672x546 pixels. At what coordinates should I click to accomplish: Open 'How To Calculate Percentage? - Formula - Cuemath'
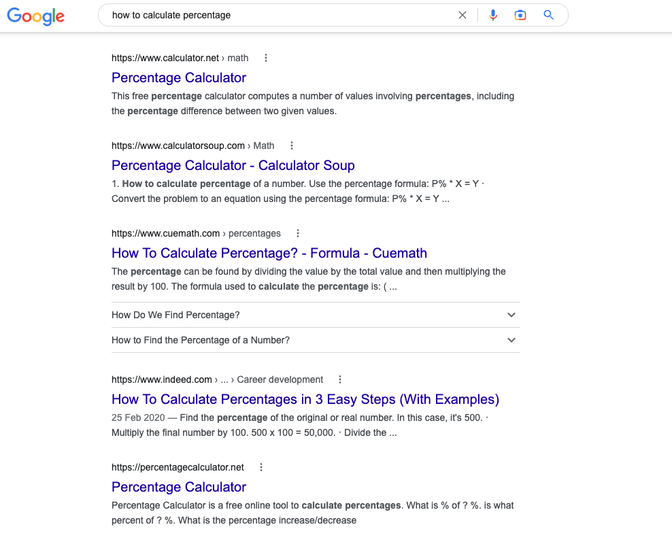click(269, 254)
